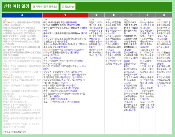This screenshot has height=137, width=175.
Task: Open the 천관산 trip on 7/12
Action: [130, 65]
